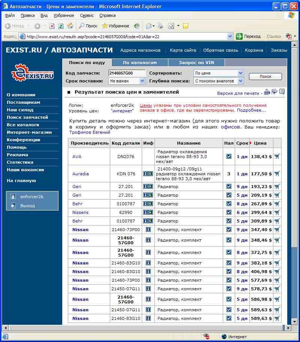Click the browser Home button
This screenshot has width=300, height=342.
click(70, 26)
